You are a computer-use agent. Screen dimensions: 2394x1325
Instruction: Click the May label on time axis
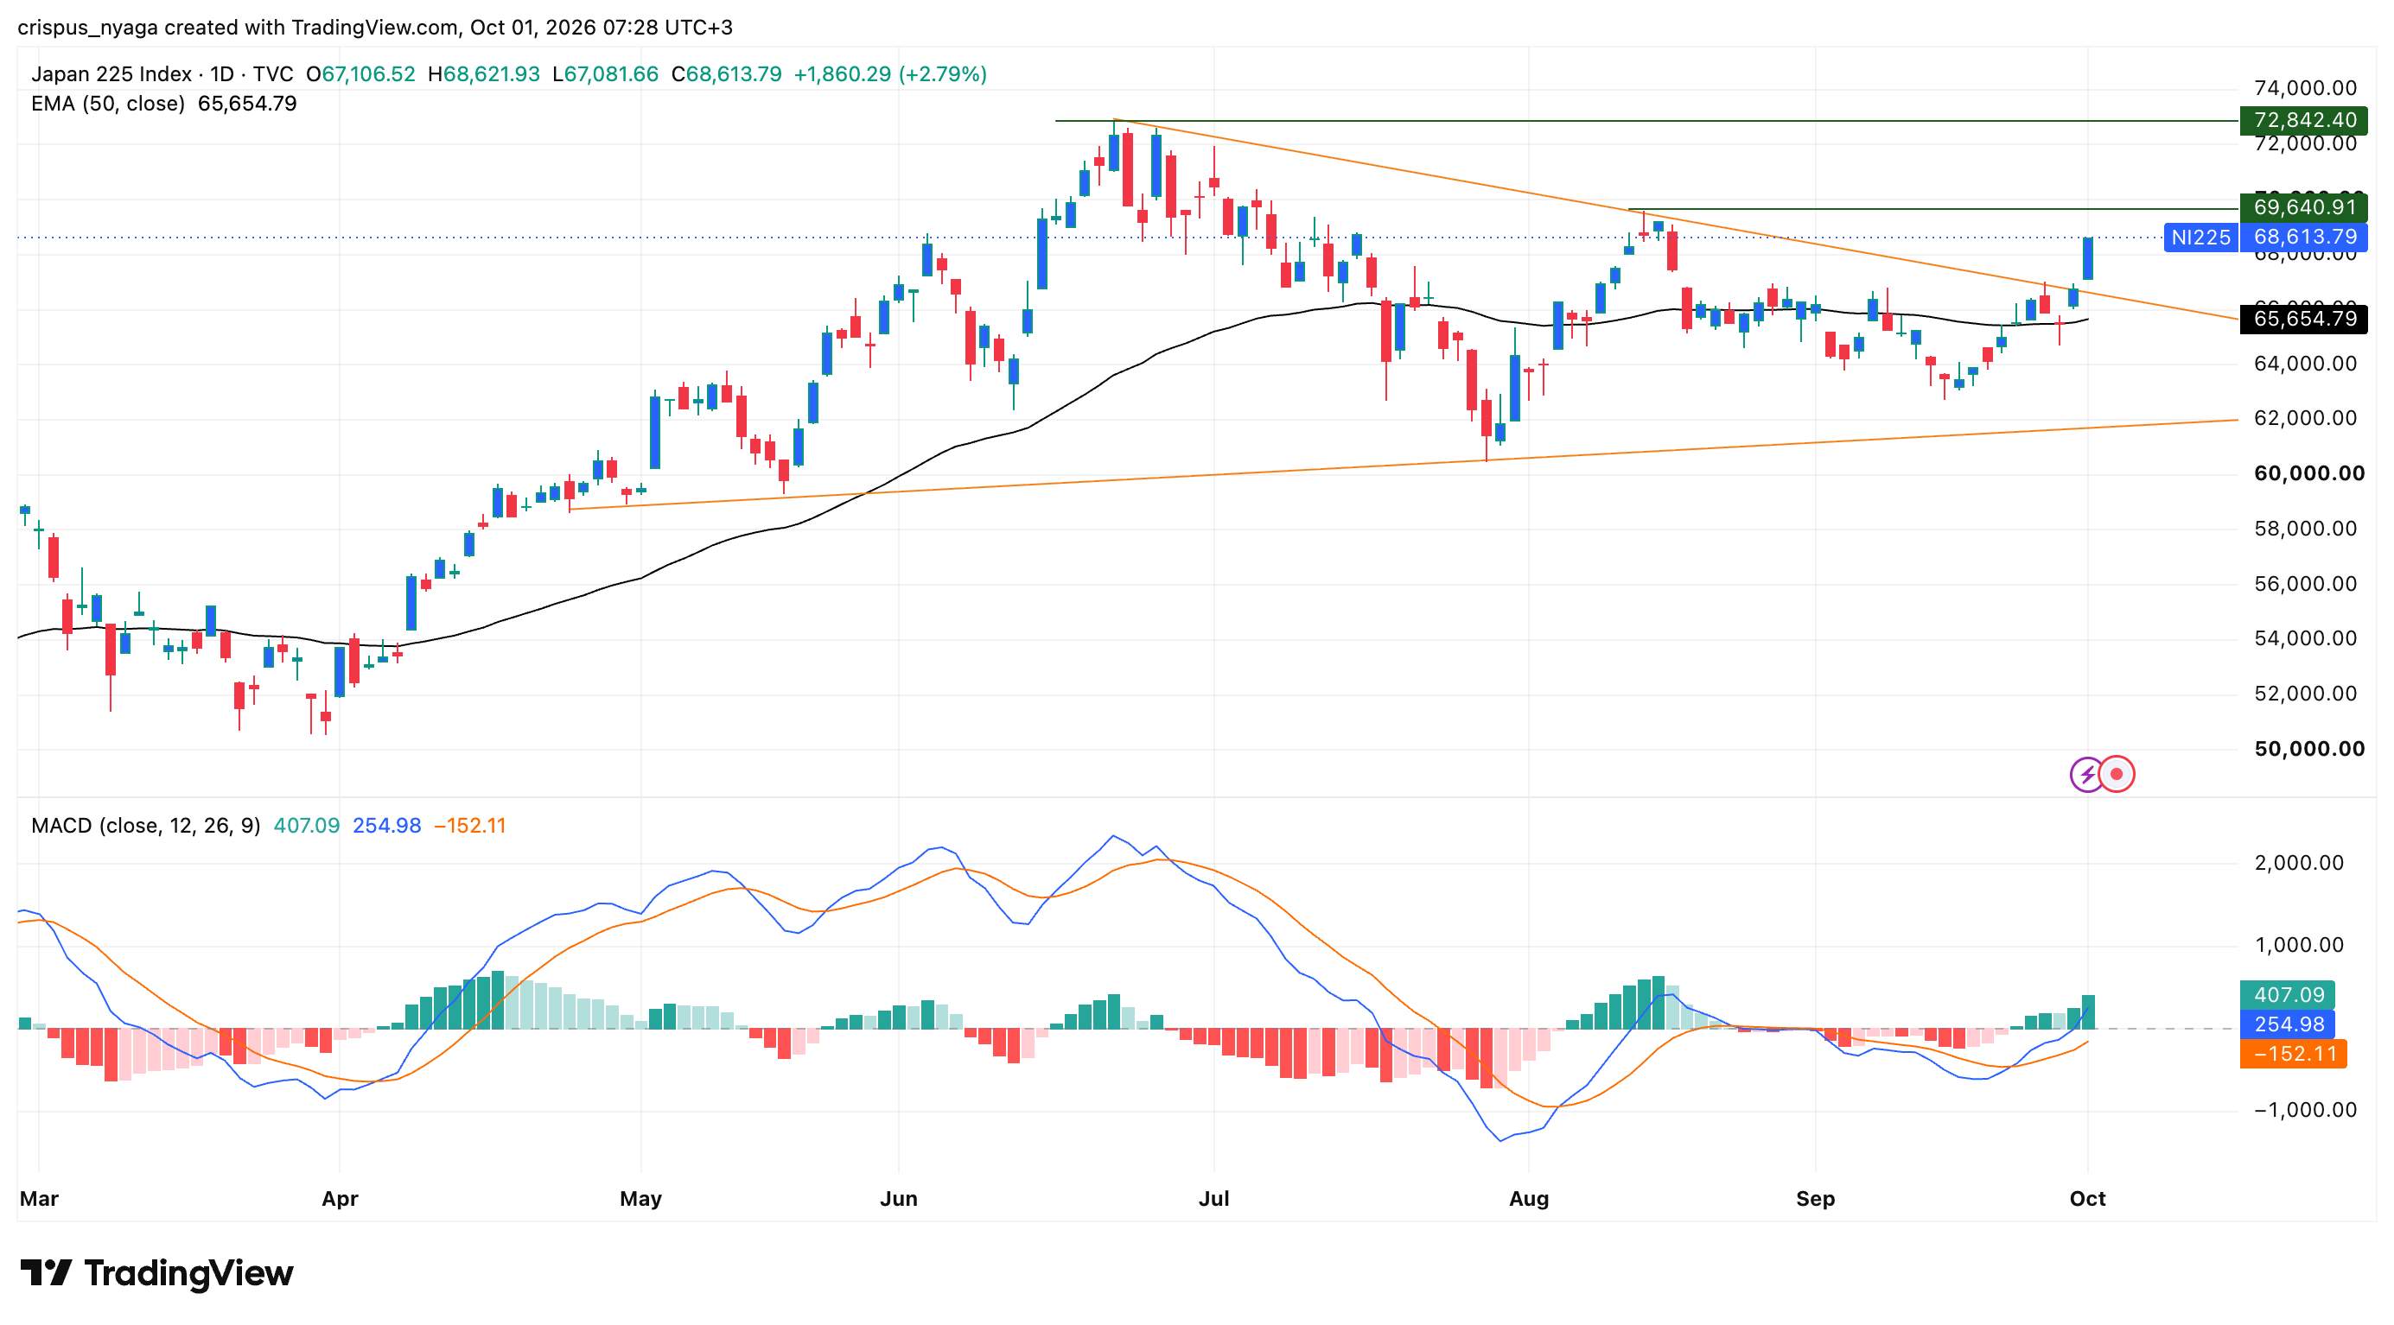(x=641, y=1199)
